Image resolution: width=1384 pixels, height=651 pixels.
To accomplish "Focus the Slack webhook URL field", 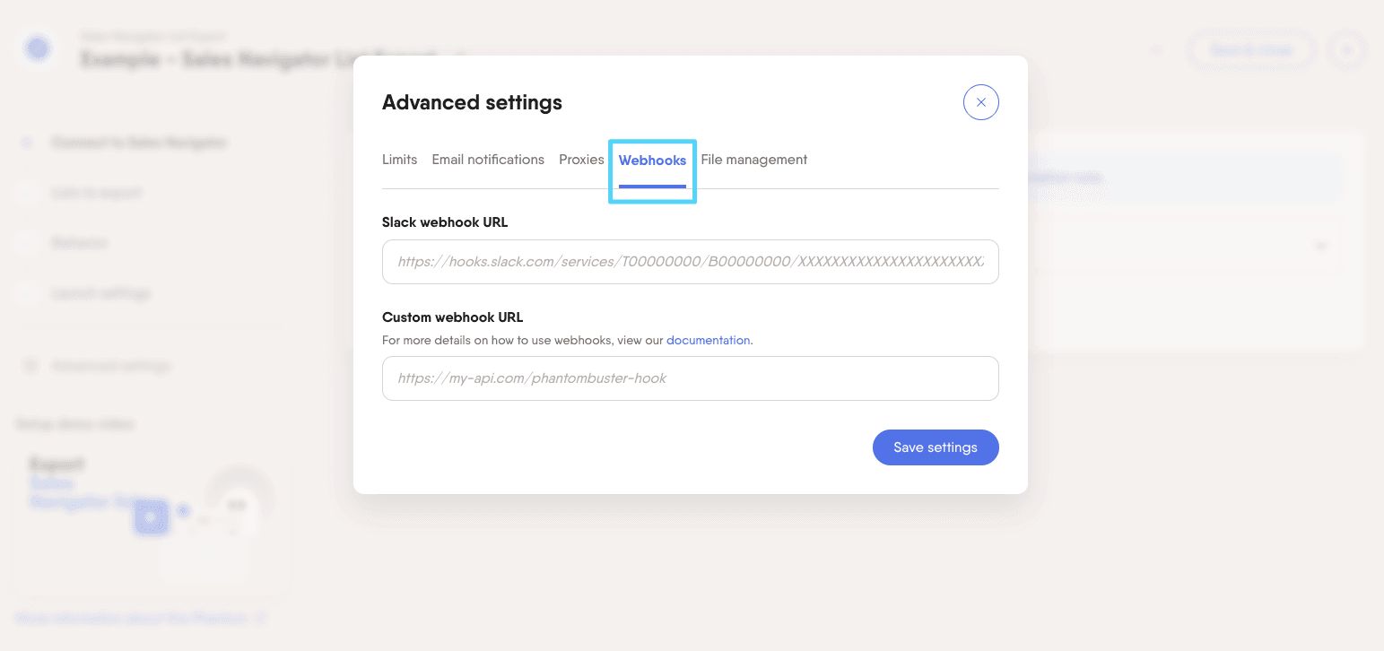I will pyautogui.click(x=690, y=262).
